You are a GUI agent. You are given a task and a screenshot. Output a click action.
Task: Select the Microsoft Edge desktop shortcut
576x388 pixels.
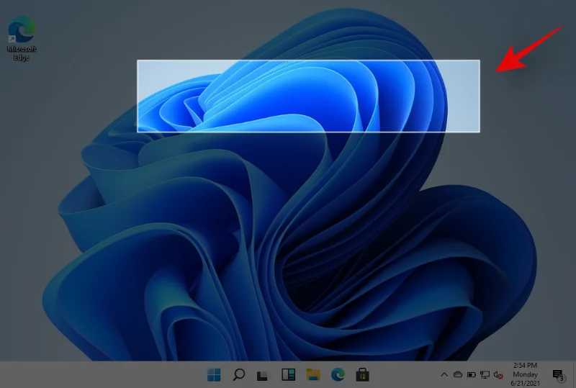22,36
